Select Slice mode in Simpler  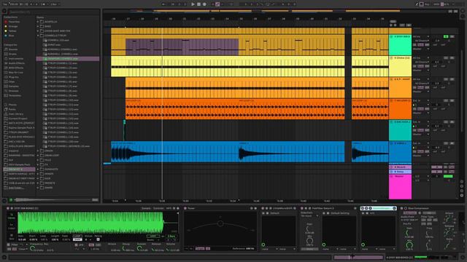tap(12, 237)
